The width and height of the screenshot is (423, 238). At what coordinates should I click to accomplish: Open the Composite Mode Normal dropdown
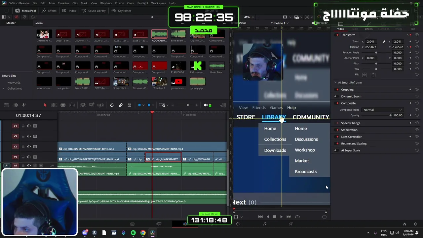coord(382,110)
